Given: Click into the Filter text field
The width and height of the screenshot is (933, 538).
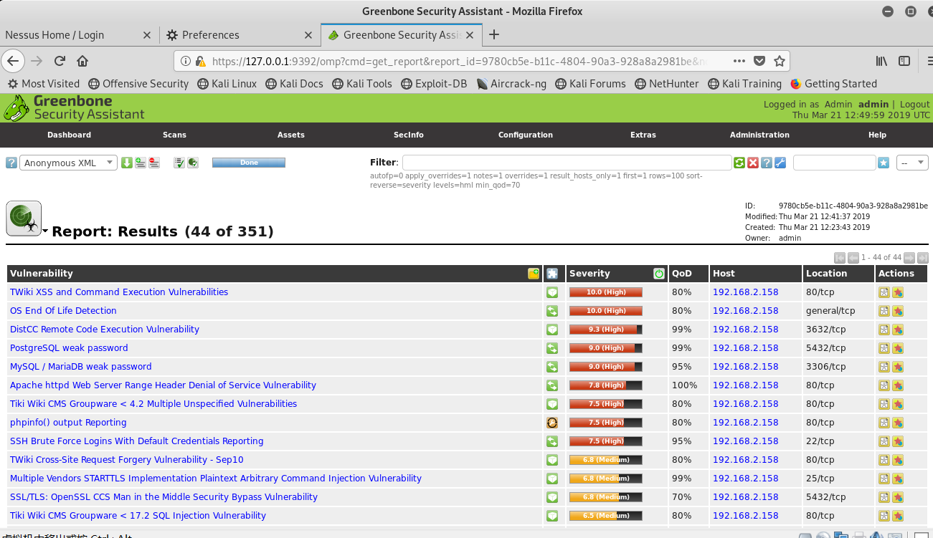Looking at the screenshot, I should coord(567,163).
